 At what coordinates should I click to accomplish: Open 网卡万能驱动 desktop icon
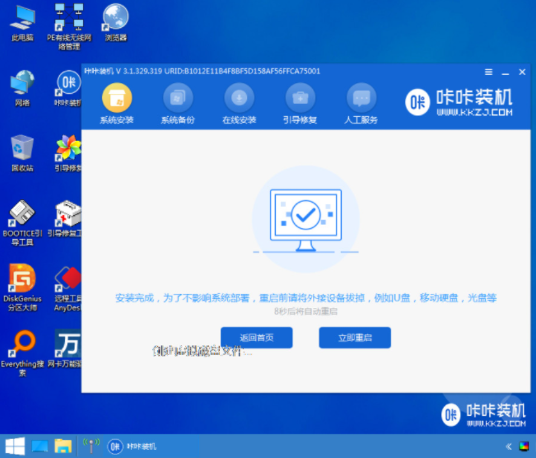coord(65,348)
